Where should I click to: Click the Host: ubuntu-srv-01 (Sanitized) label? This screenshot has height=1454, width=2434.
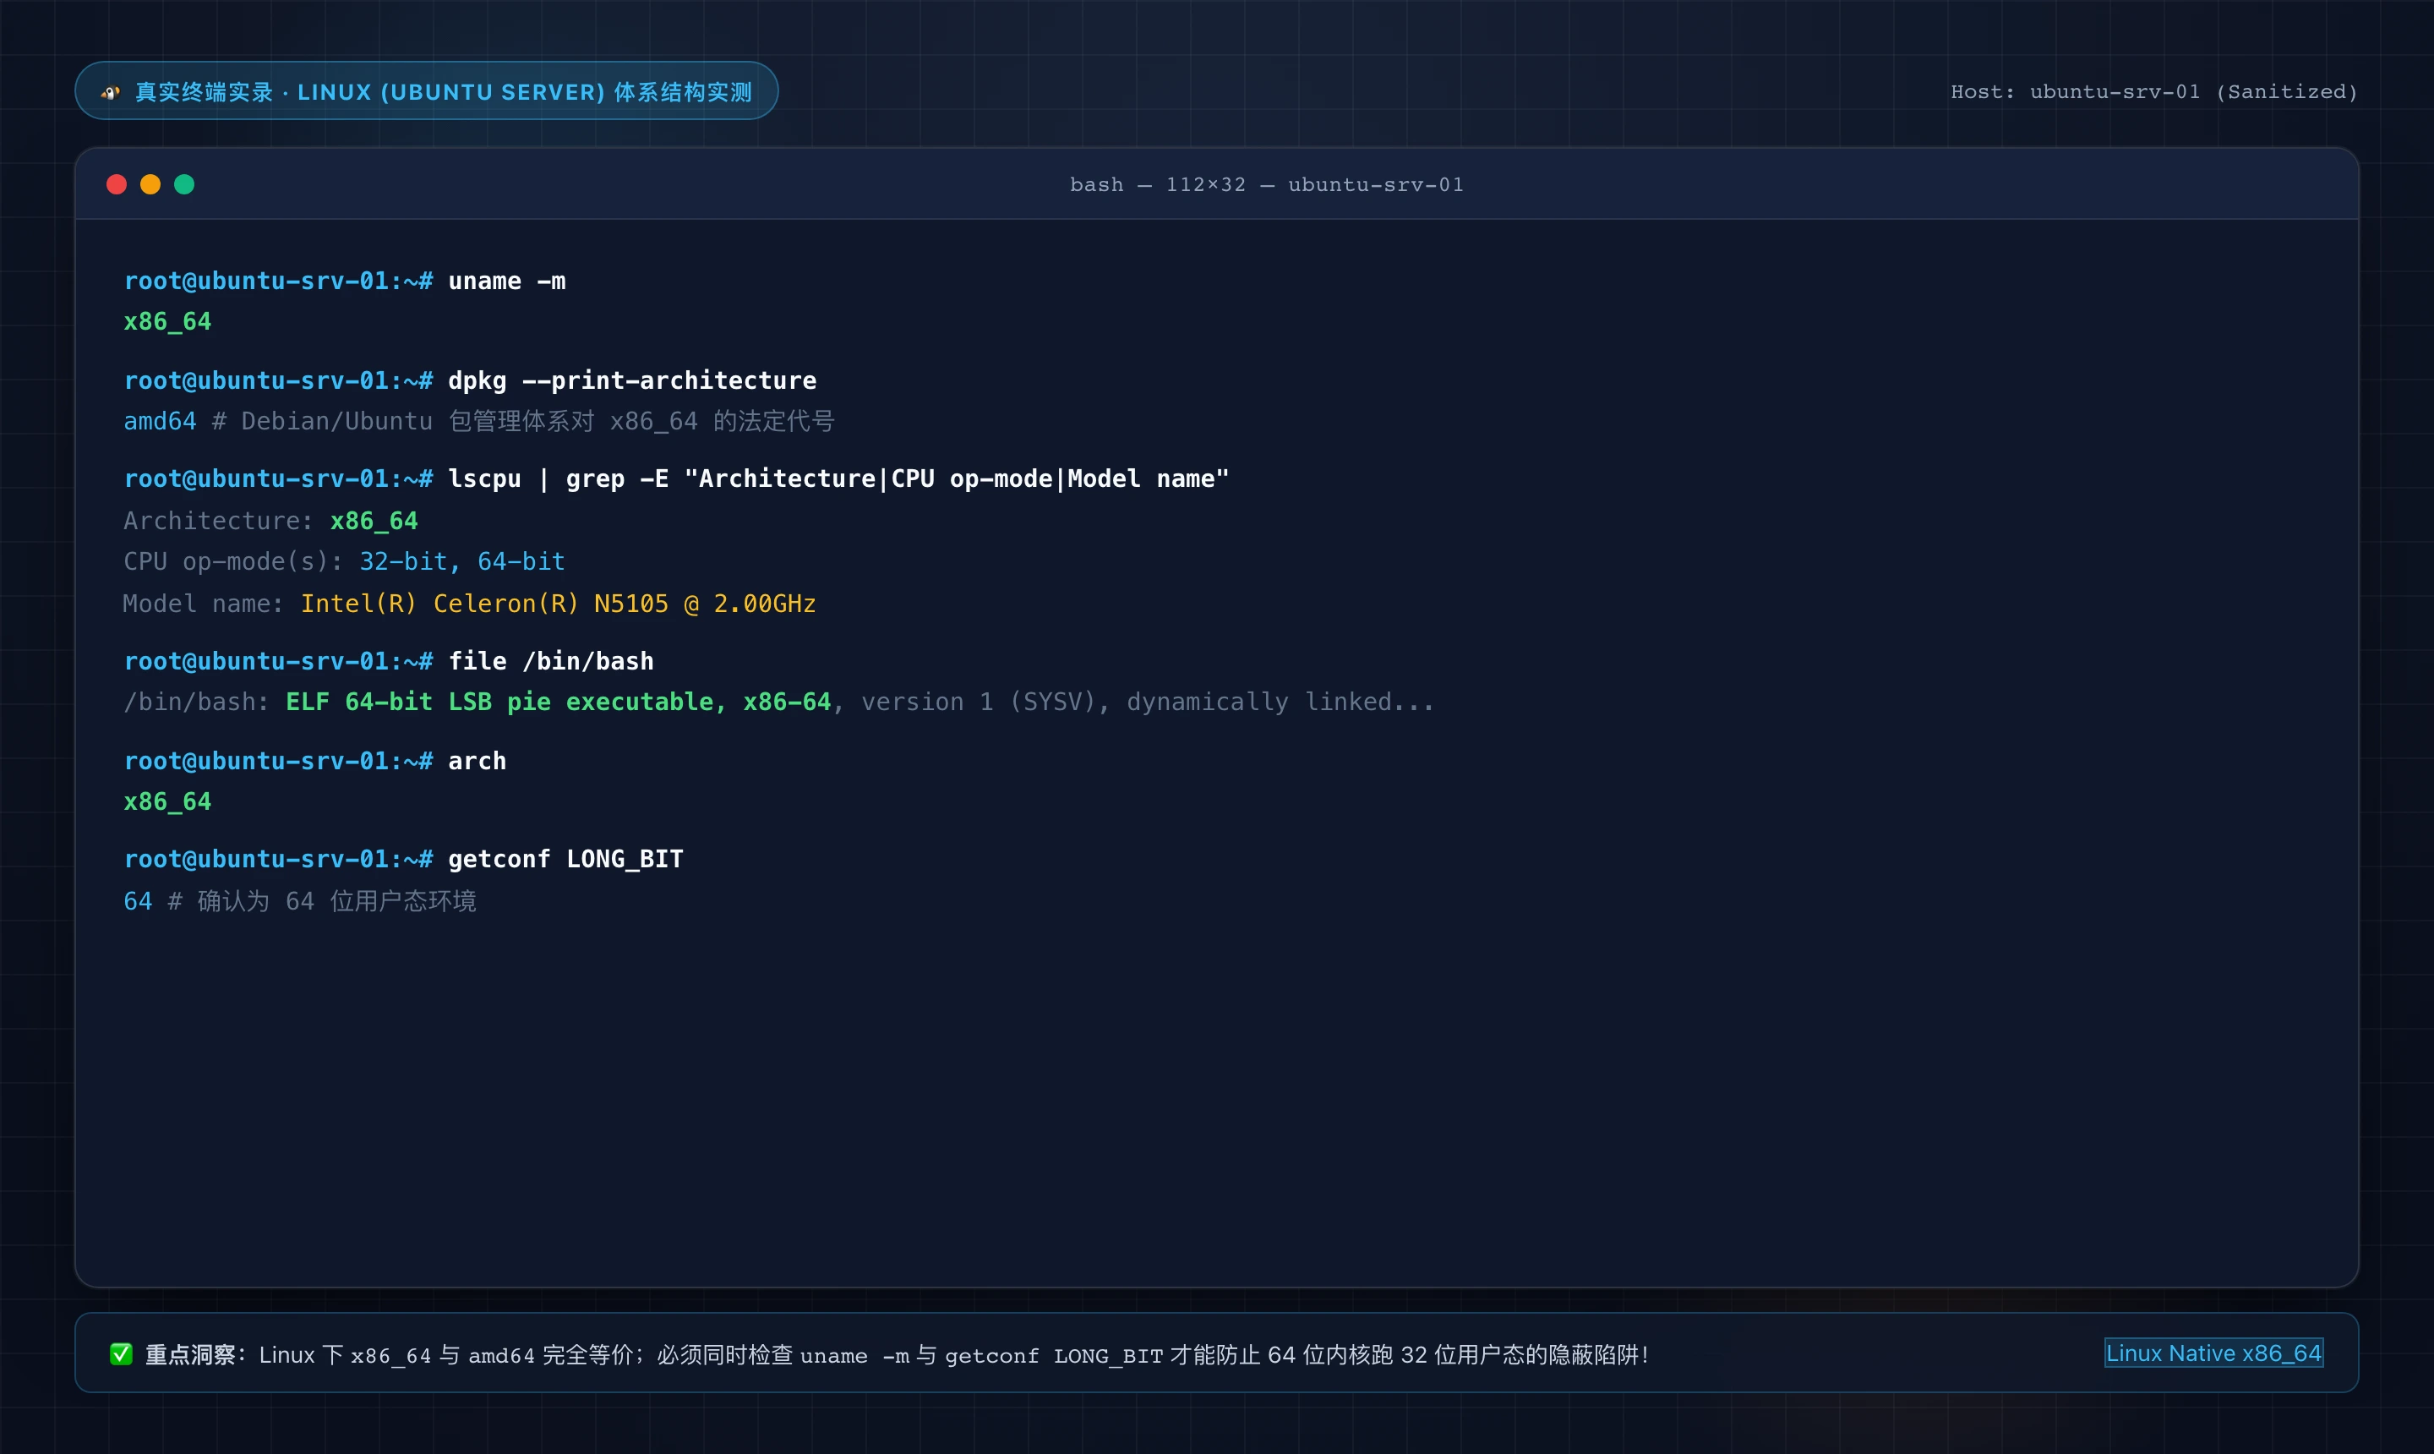coord(2153,91)
